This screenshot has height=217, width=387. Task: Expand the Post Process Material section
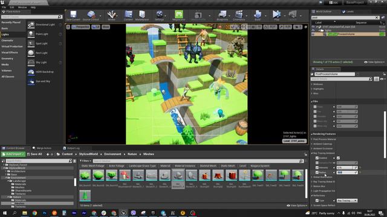(312, 139)
